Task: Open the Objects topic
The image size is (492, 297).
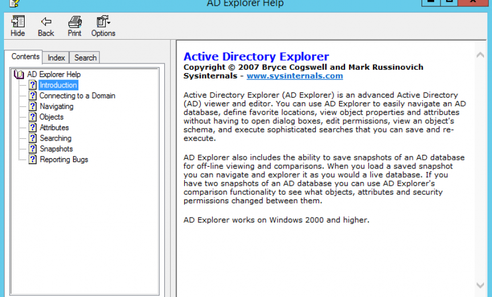Action: [x=51, y=117]
